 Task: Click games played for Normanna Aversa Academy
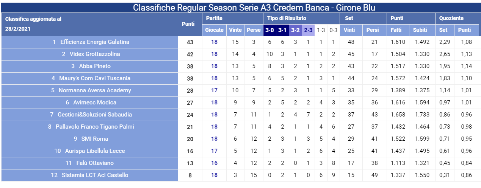(214, 90)
